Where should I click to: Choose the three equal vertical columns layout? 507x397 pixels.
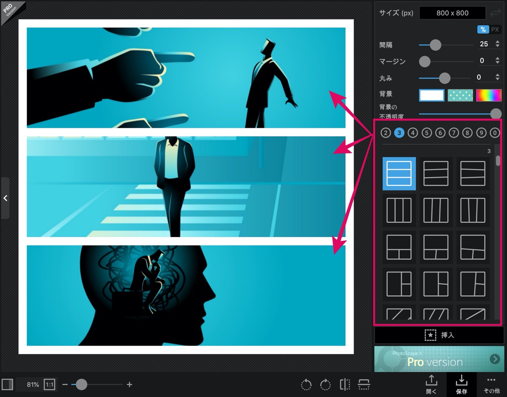pyautogui.click(x=399, y=210)
